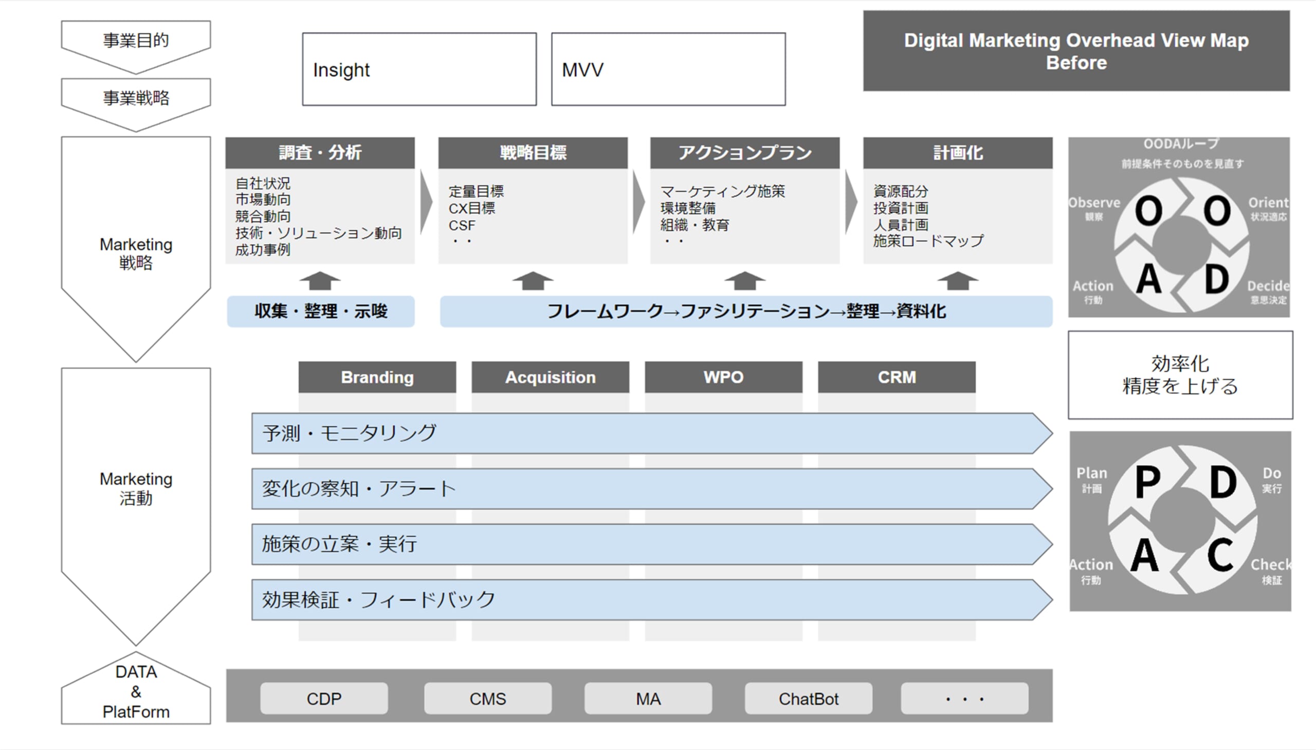Viewport: 1316px width, 750px height.
Task: Select the Branding column header
Action: pos(377,377)
